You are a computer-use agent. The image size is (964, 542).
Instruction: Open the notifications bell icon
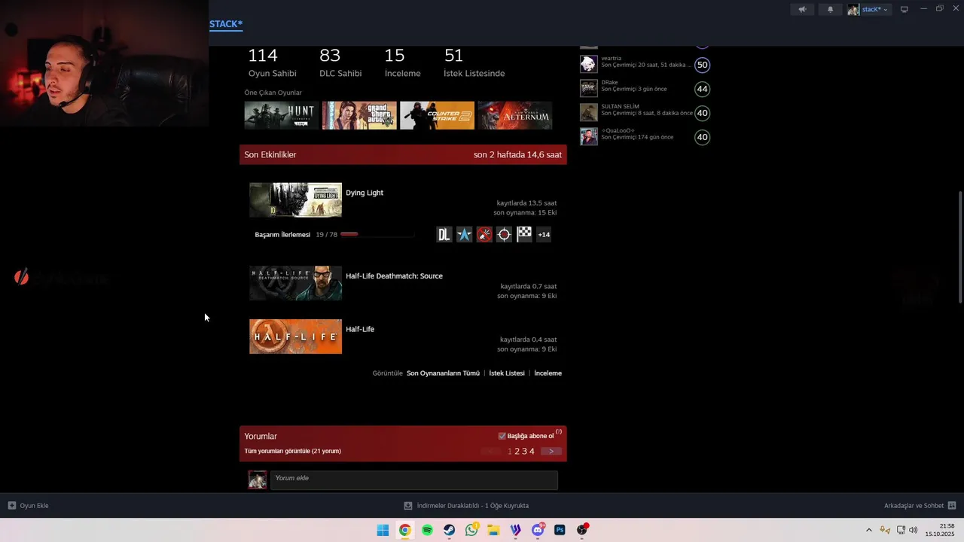pyautogui.click(x=831, y=9)
